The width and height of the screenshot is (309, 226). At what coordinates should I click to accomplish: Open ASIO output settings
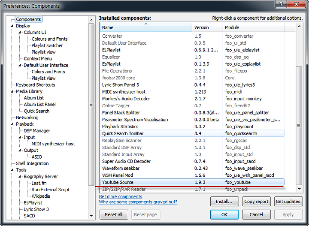pos(36,157)
